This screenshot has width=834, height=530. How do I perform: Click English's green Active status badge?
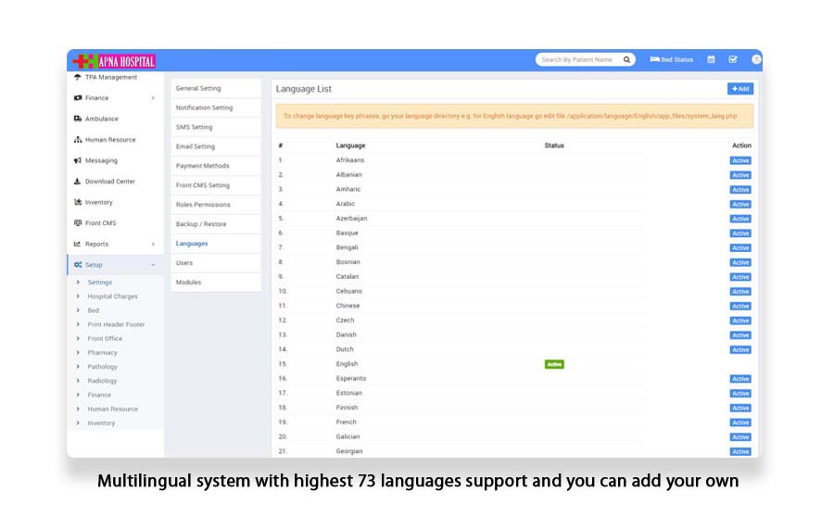(x=554, y=364)
